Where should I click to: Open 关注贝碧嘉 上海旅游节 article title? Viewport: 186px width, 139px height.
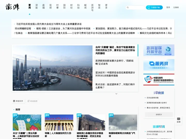coord(26,135)
